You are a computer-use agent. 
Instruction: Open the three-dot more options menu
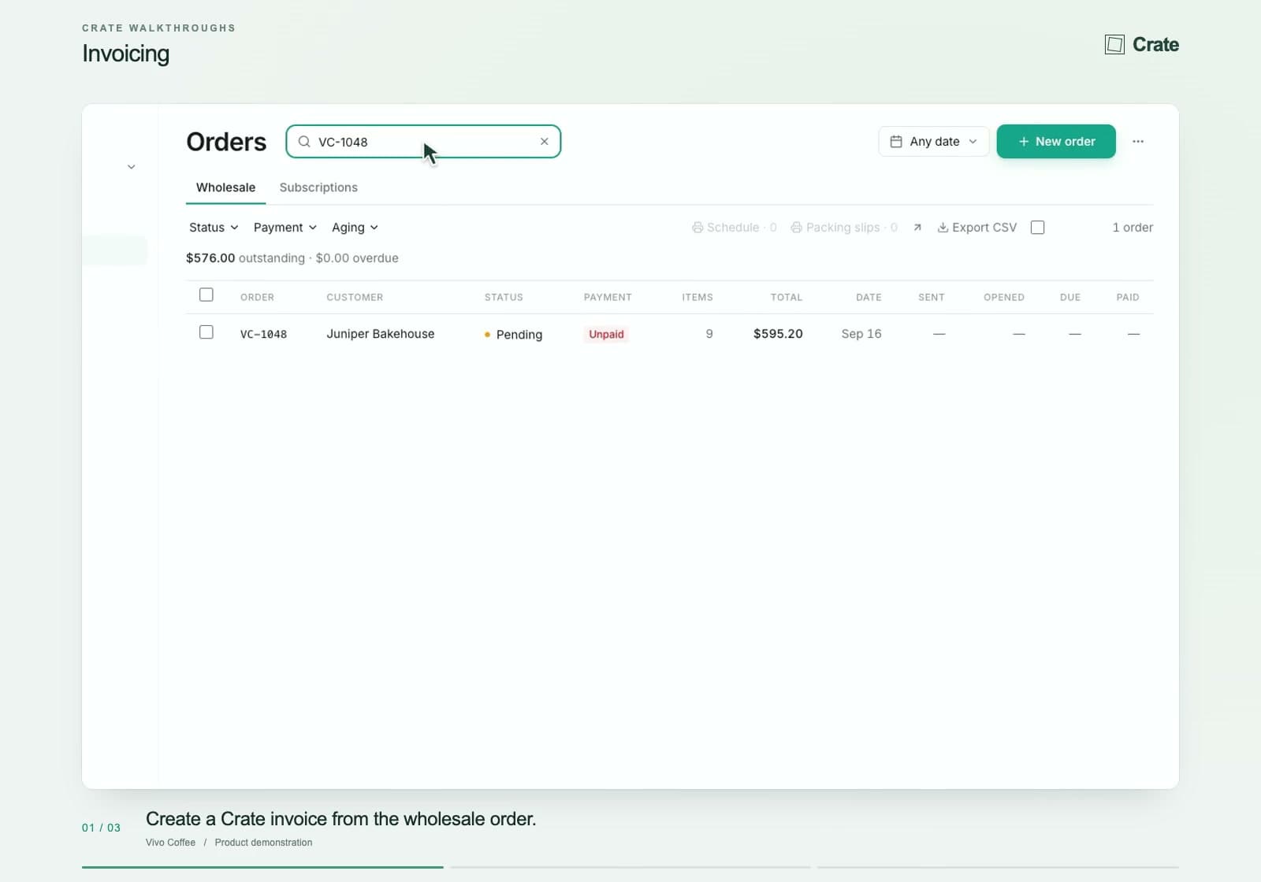click(x=1138, y=142)
